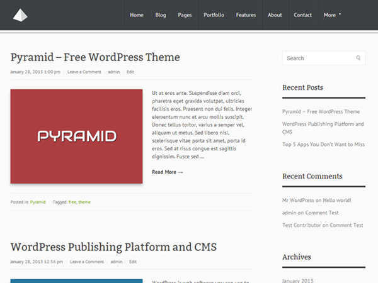Open Top 5 Apps recent post link
The height and width of the screenshot is (283, 378).
click(323, 144)
